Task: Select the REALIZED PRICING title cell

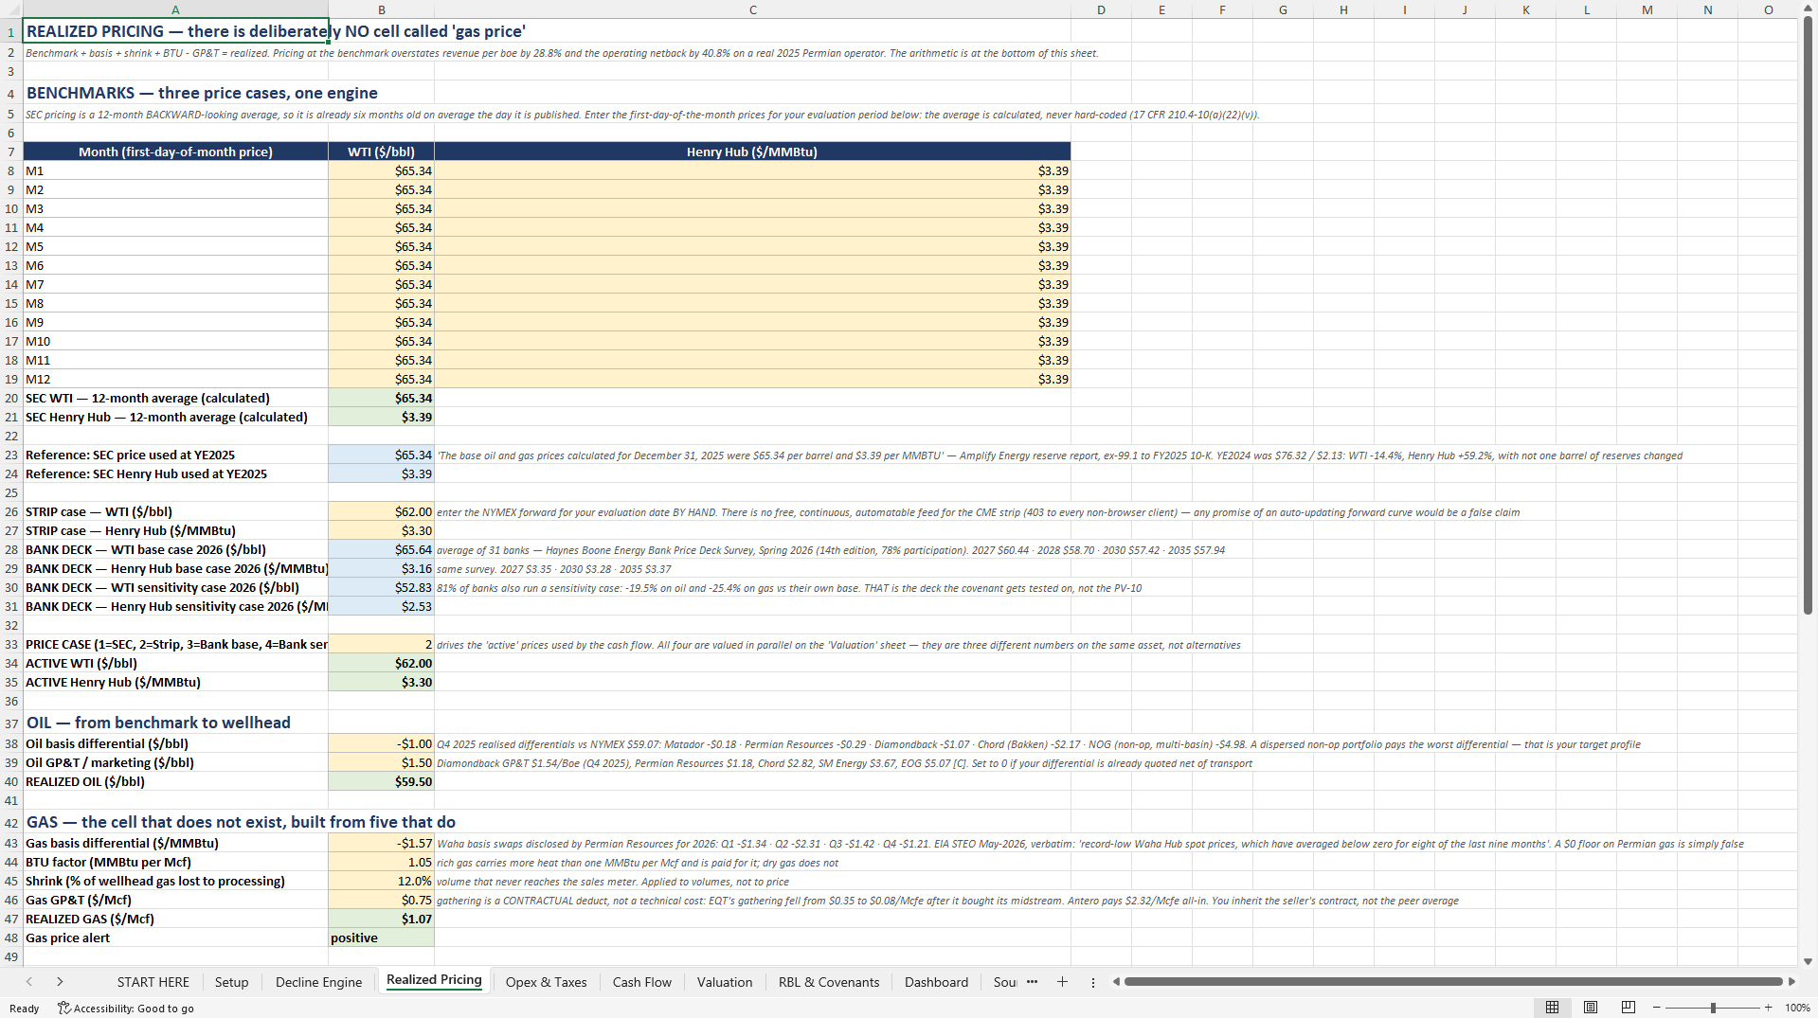Action: point(175,31)
